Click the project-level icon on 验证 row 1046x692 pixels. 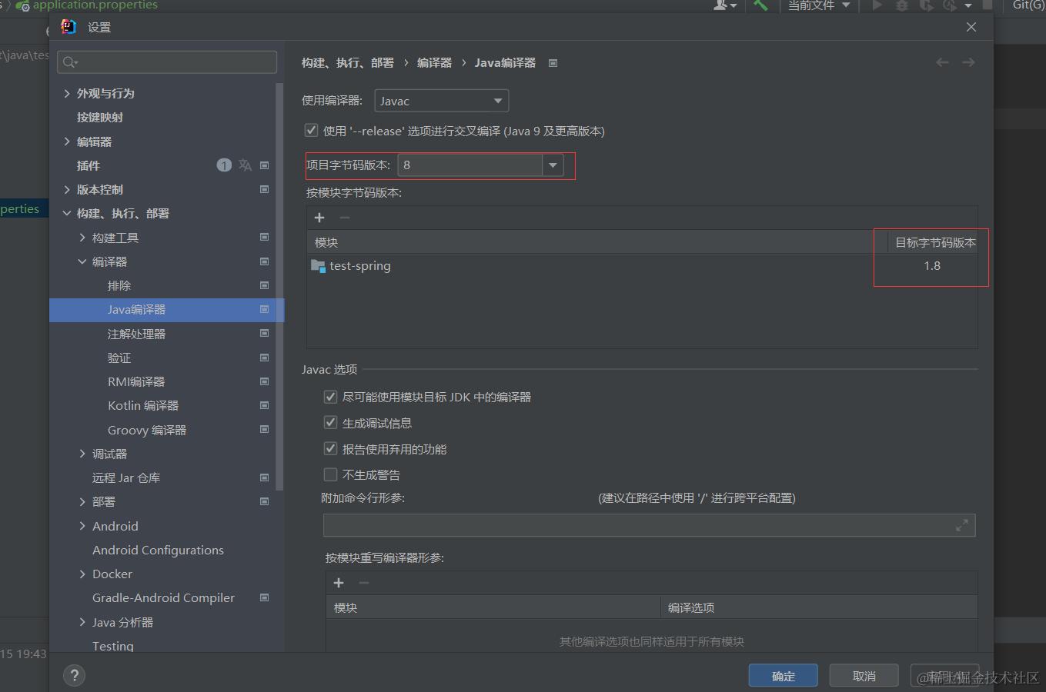click(x=264, y=358)
